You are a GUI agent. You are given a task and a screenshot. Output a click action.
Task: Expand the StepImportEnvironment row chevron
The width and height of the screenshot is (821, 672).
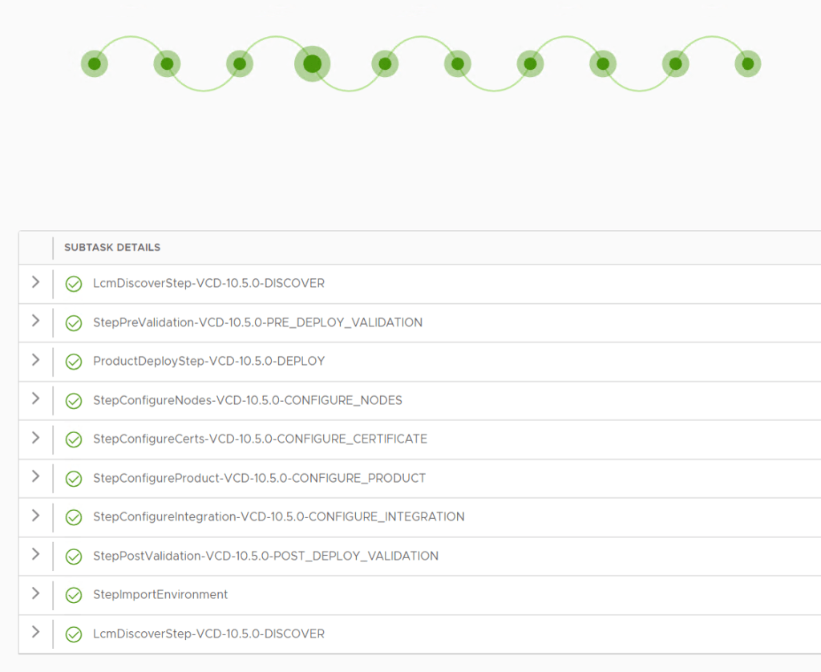click(35, 593)
